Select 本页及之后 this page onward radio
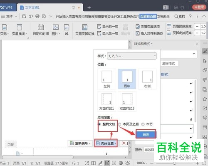The height and width of the screenshot is (166, 208). (119, 124)
